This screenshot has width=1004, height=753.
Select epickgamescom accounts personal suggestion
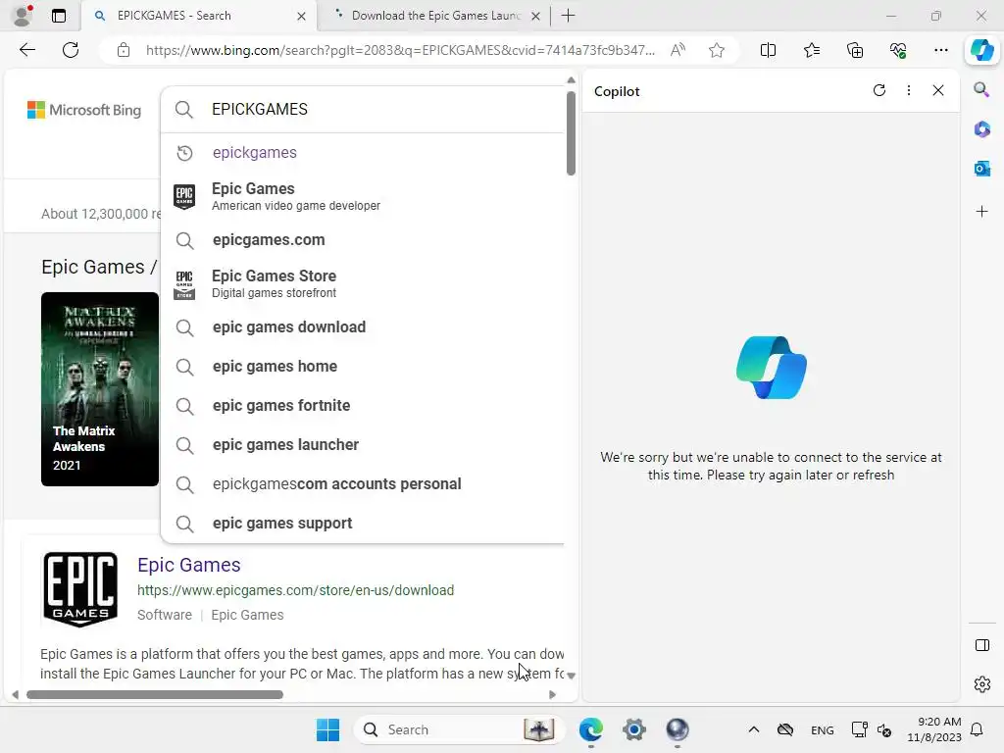363,484
